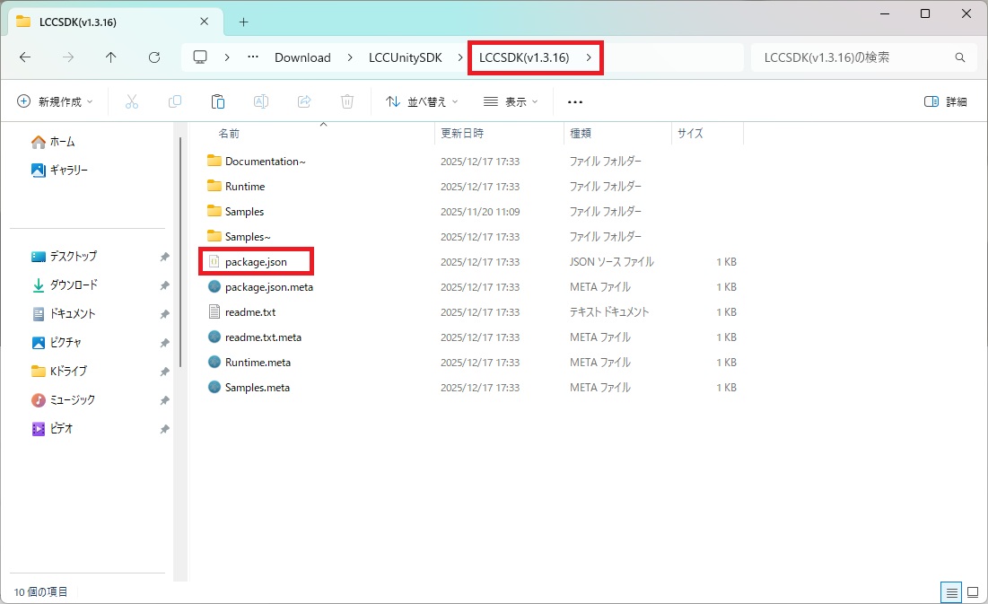This screenshot has width=988, height=604.
Task: Click the PC monitor icon in address bar
Action: 200,57
